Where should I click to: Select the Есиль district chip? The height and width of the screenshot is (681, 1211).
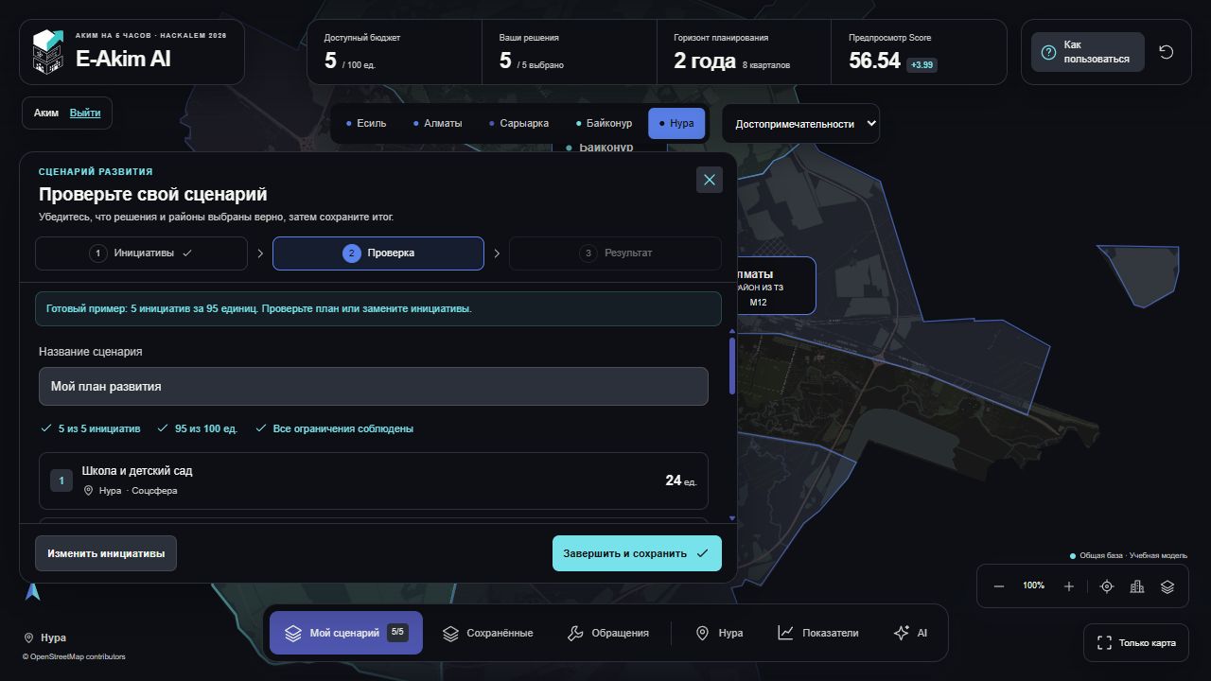[366, 123]
